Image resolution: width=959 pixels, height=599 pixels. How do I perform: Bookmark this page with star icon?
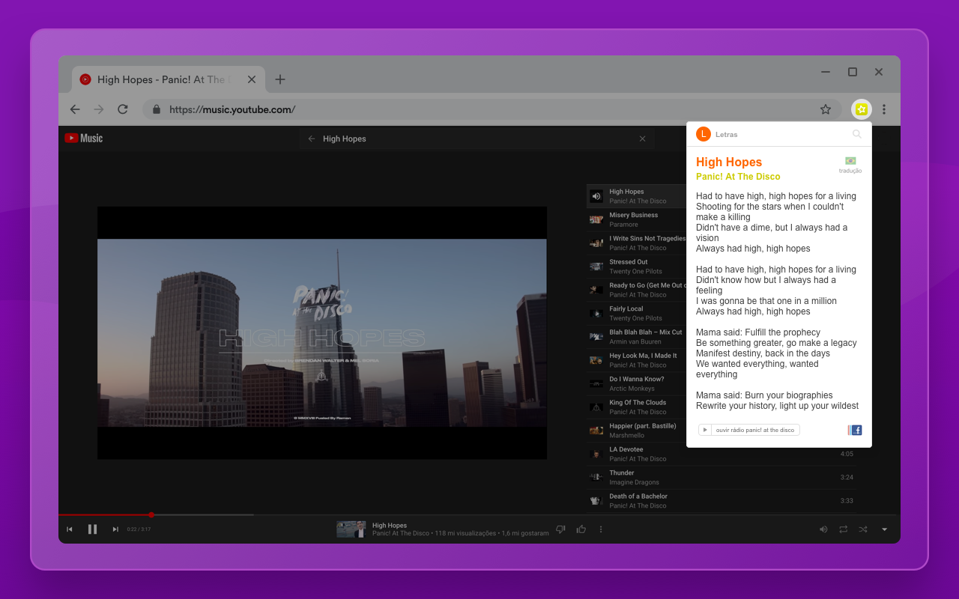click(x=826, y=109)
